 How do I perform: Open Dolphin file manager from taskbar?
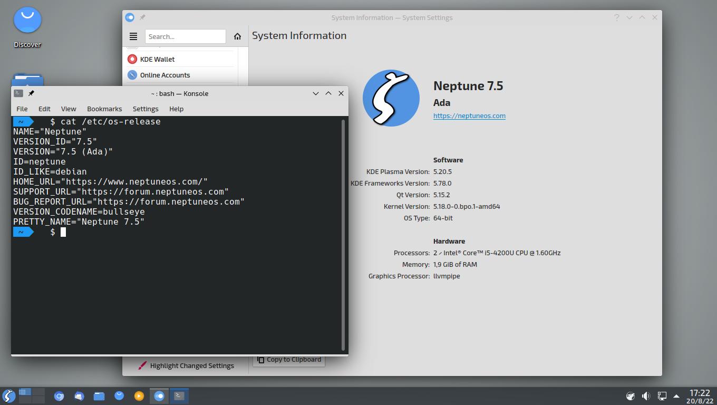pyautogui.click(x=99, y=396)
